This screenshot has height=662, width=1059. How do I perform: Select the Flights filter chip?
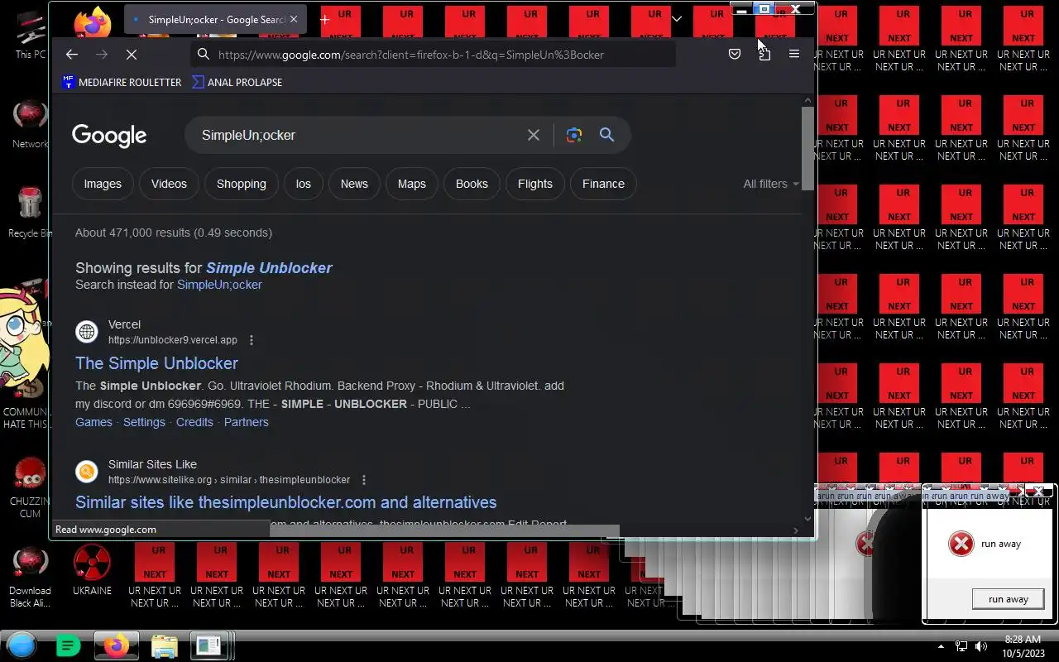(535, 184)
